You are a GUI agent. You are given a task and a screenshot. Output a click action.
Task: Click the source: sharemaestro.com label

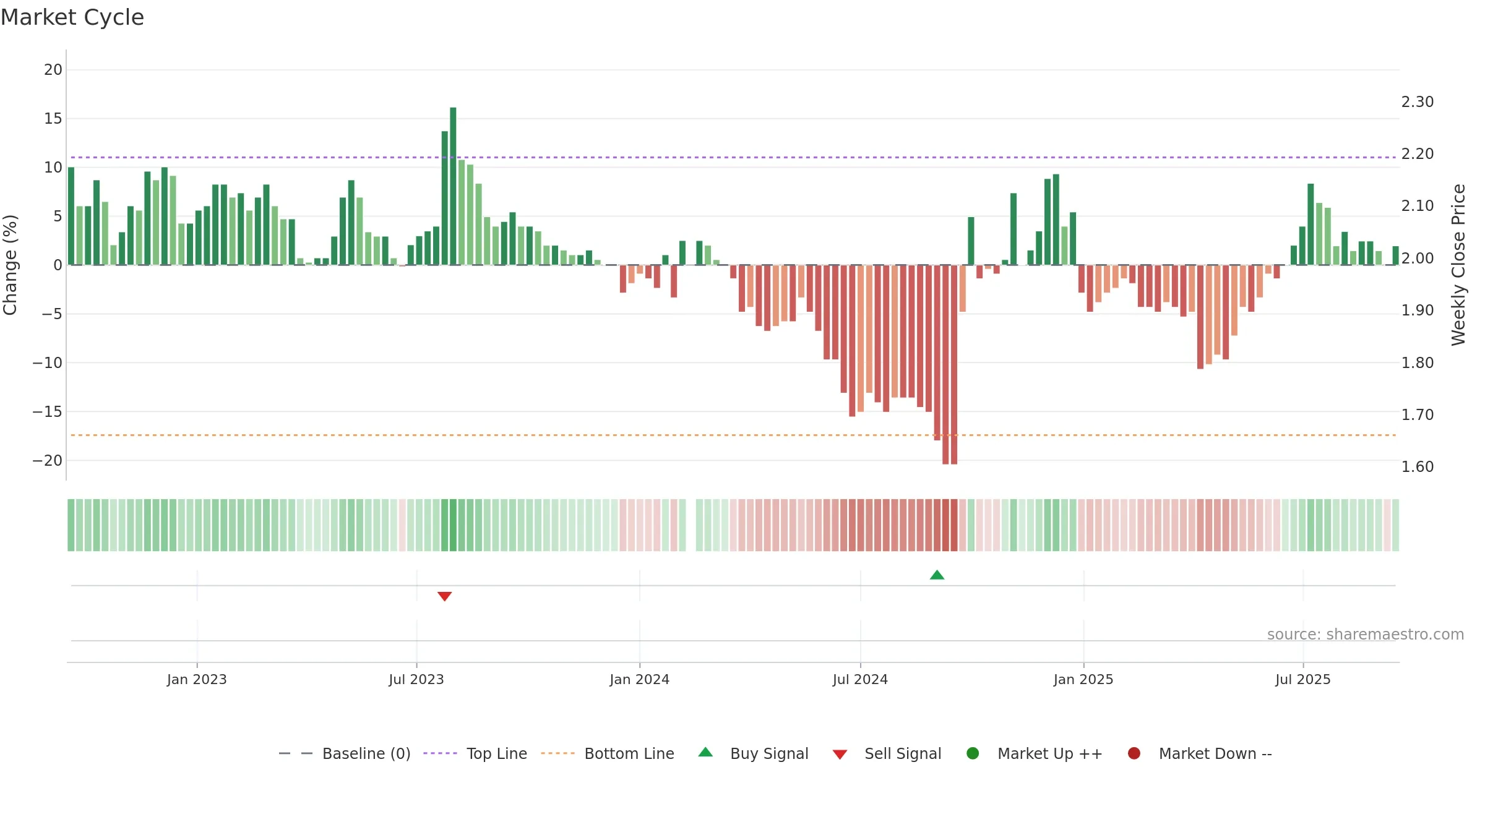(1366, 634)
